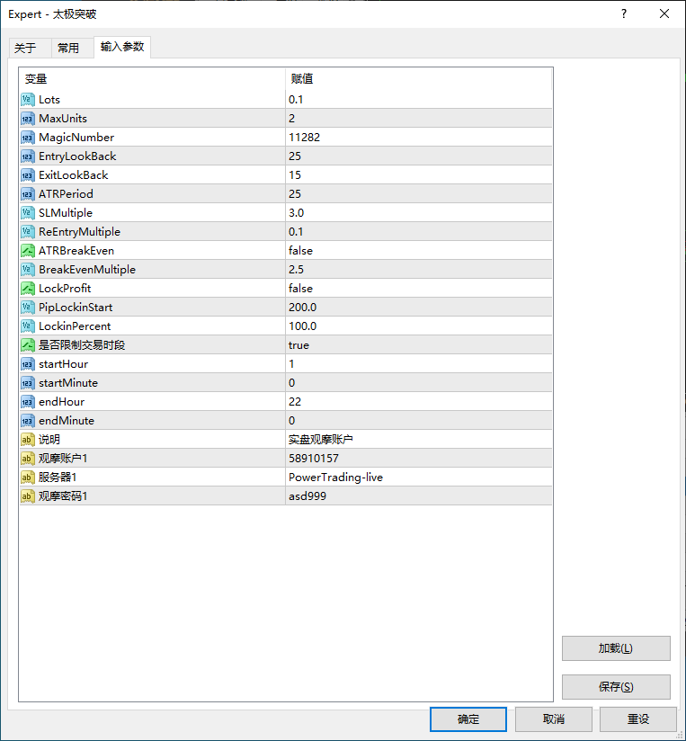Viewport: 686px width, 741px height.
Task: Click the double-type icon beside Lots
Action: pyautogui.click(x=27, y=99)
